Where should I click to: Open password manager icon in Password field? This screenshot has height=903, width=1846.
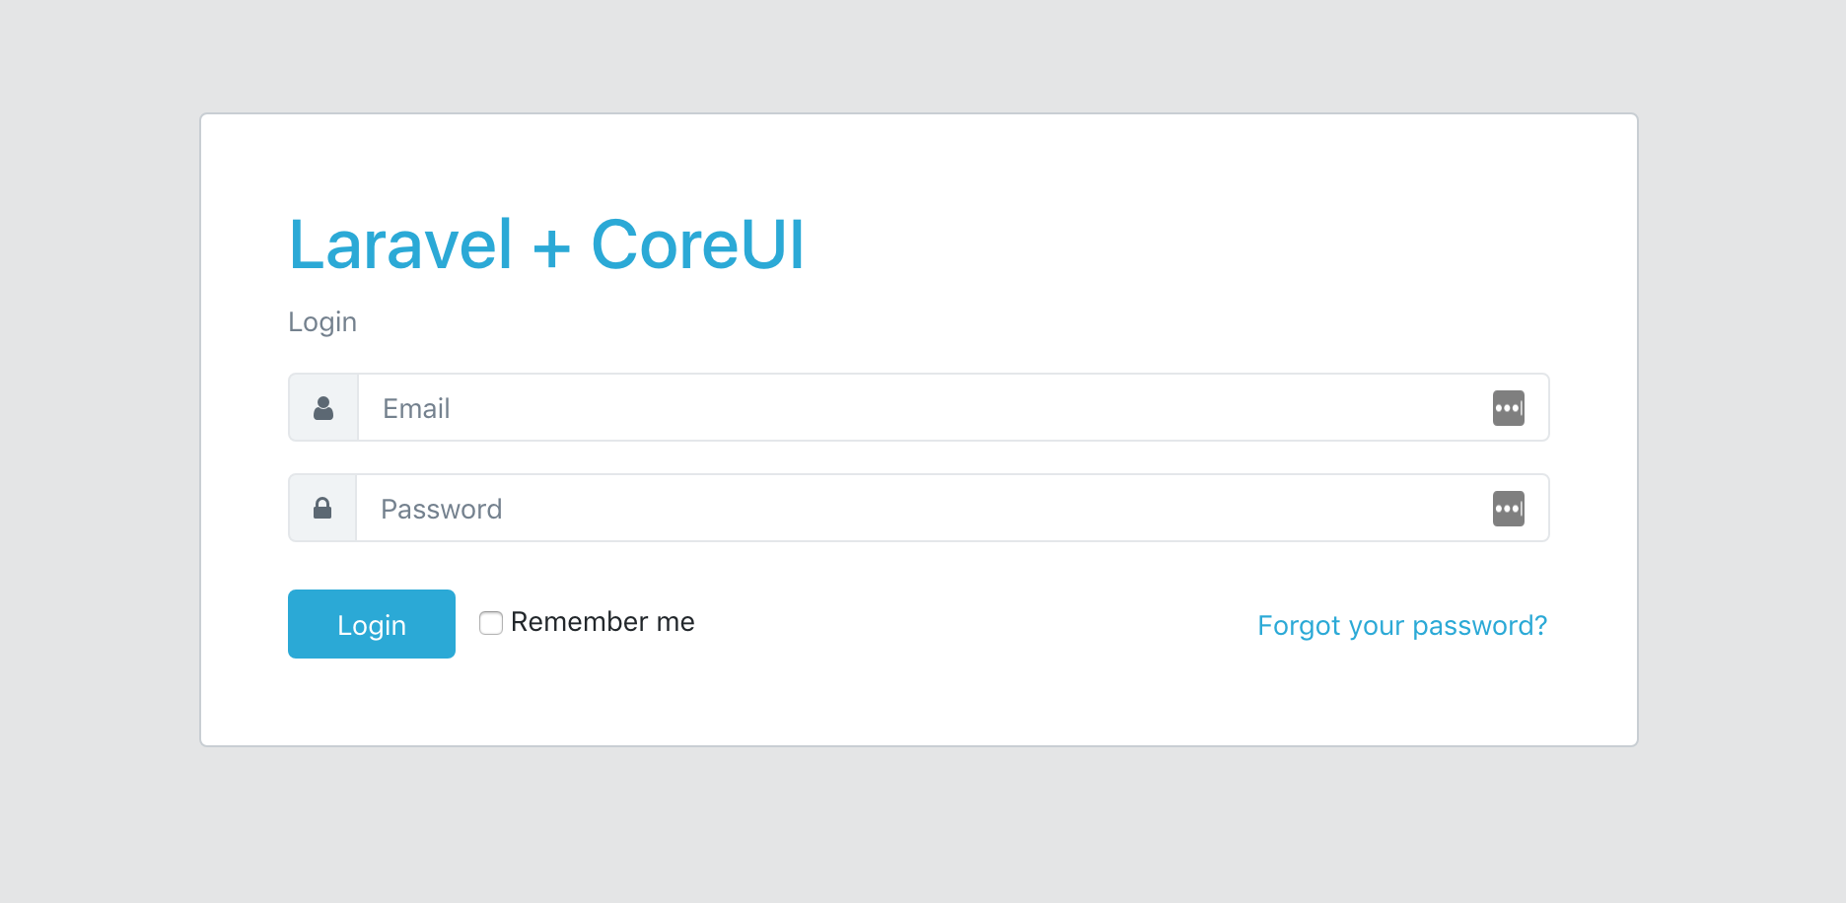[1508, 509]
